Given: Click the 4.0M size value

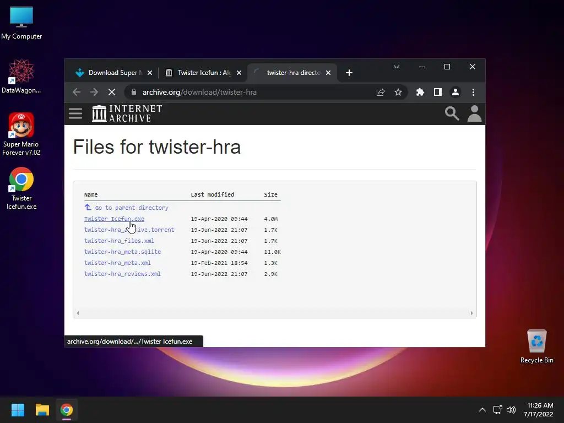Looking at the screenshot, I should pyautogui.click(x=270, y=219).
